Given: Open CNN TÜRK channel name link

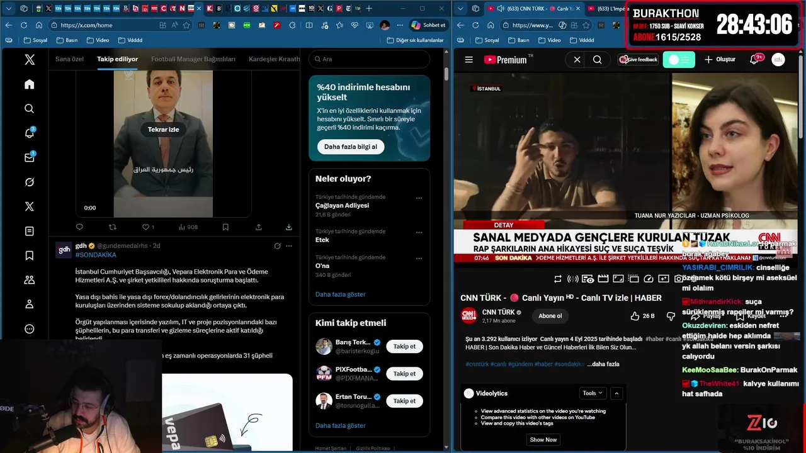Looking at the screenshot, I should [499, 312].
